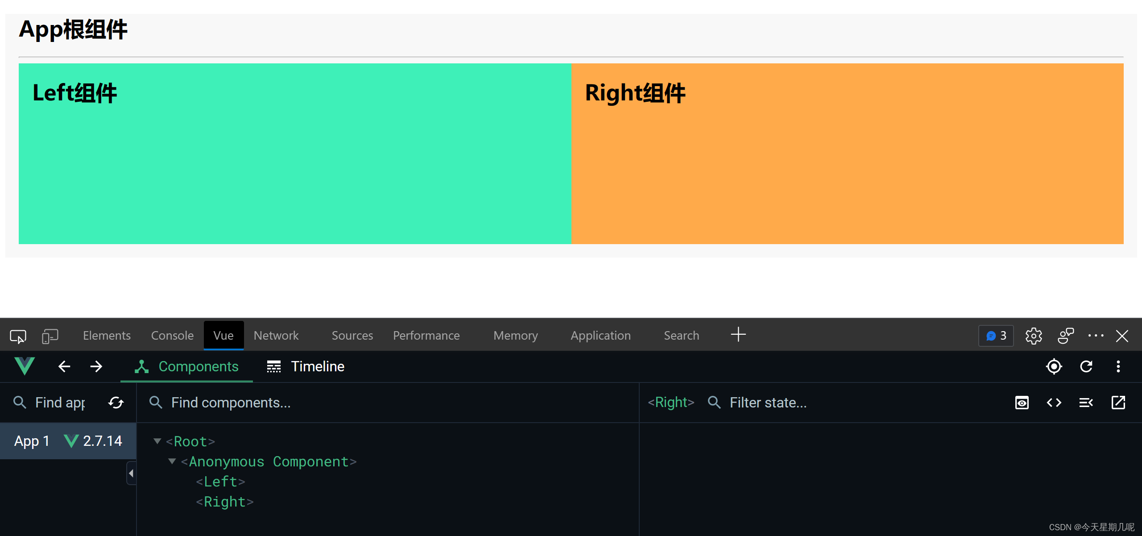Image resolution: width=1142 pixels, height=536 pixels.
Task: Navigate back with left arrow
Action: click(64, 366)
